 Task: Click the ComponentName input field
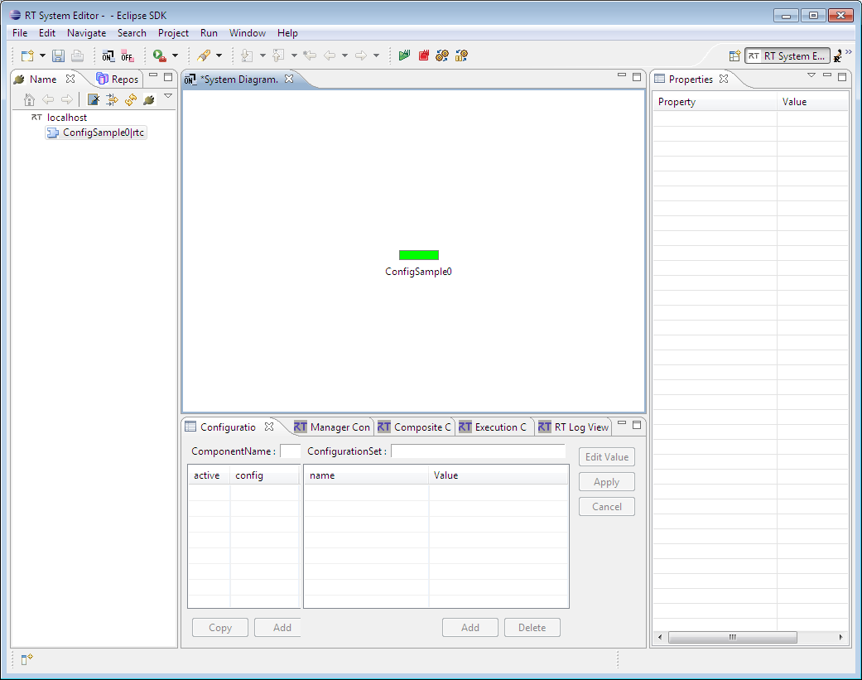[291, 451]
